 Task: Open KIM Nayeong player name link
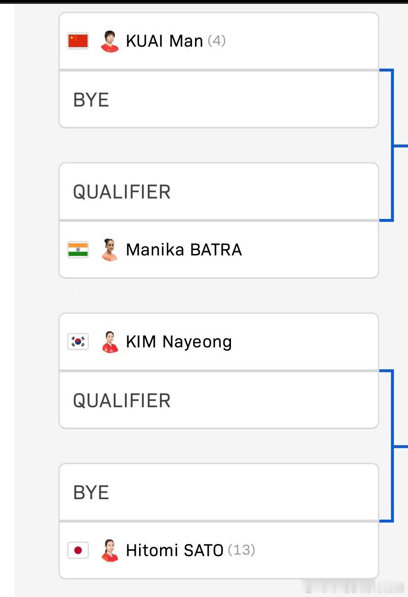coord(179,342)
